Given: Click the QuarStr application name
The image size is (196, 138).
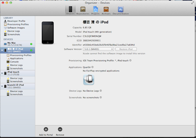Looking at the screenshot, I should click(87, 67).
